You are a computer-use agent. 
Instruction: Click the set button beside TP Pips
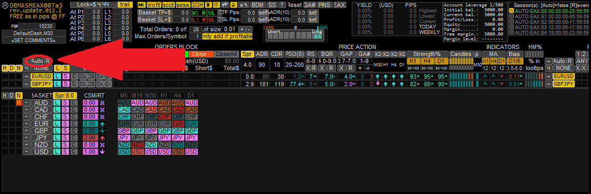[x=263, y=12]
